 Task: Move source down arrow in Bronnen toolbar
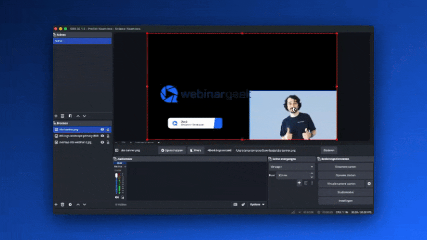[x=84, y=204]
